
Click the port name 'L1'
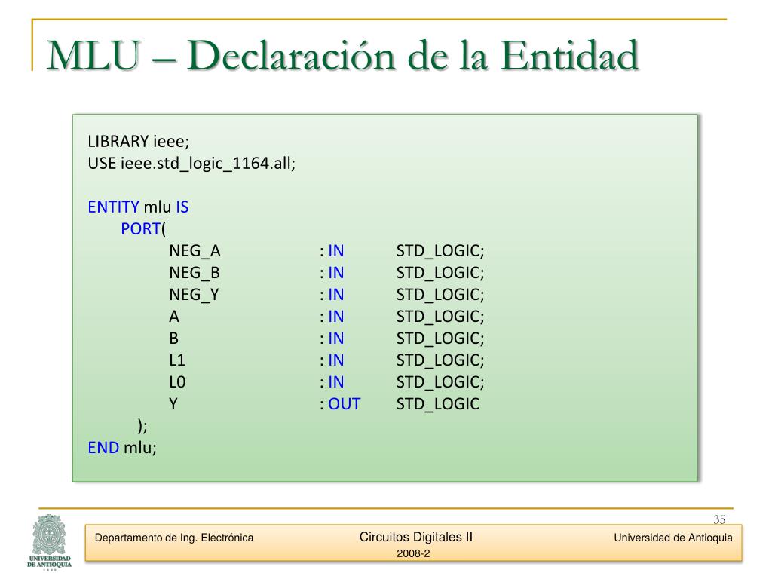point(176,360)
